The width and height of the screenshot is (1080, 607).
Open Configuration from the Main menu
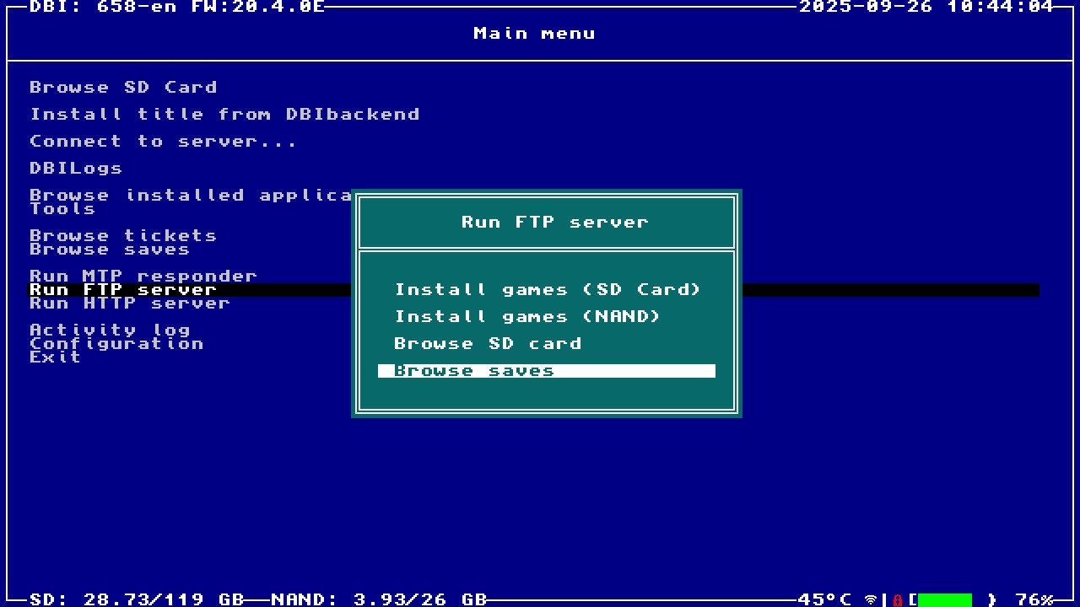116,344
